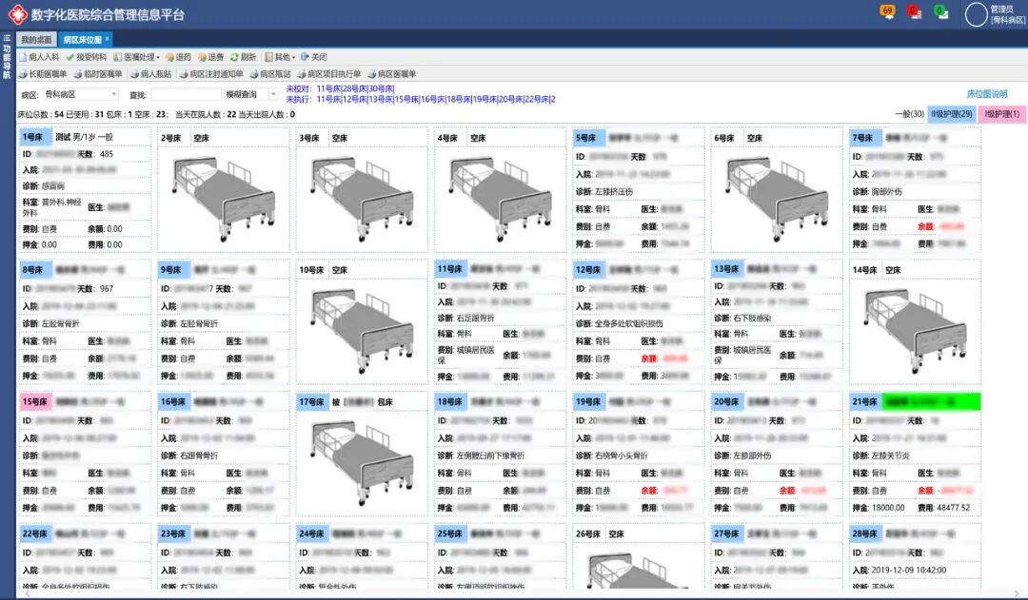Select empty bed 4号床 image
The width and height of the screenshot is (1028, 600).
coord(501,199)
